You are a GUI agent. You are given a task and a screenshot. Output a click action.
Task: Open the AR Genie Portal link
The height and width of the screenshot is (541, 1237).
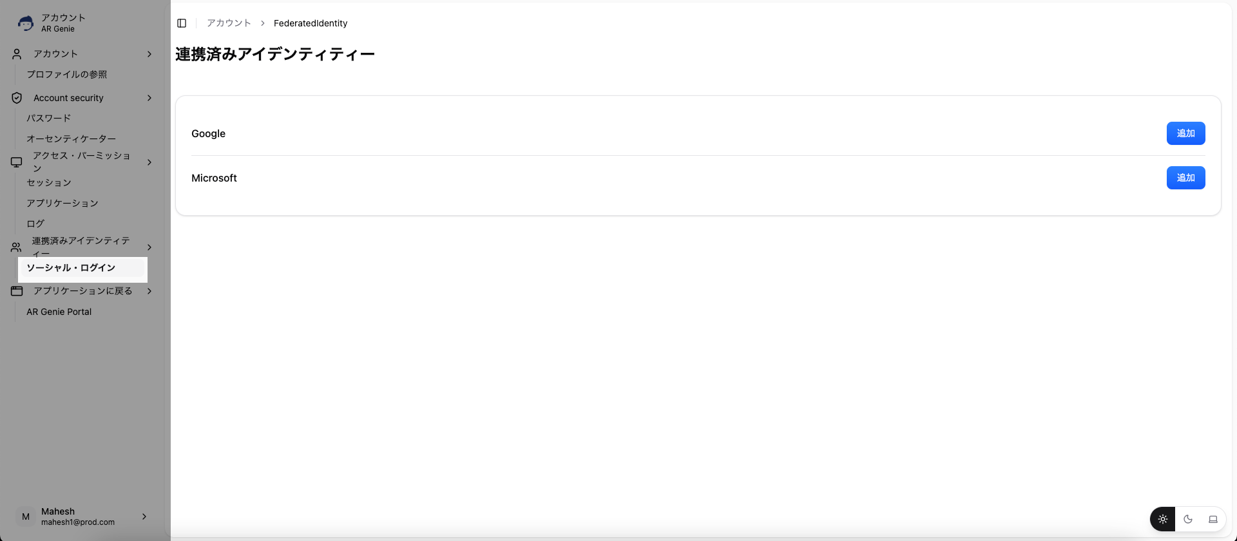tap(59, 312)
